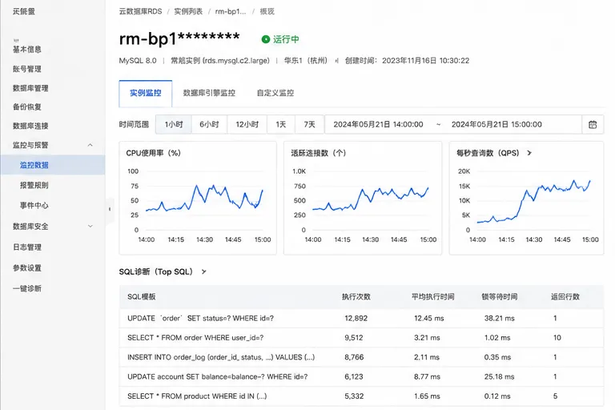The width and height of the screenshot is (615, 410).
Task: Select the INSERT INTO order_log SQL row
Action: click(361, 357)
